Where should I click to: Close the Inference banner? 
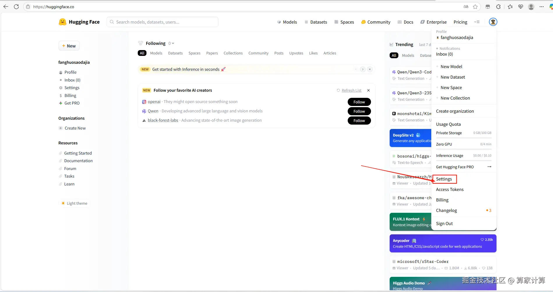coord(370,69)
